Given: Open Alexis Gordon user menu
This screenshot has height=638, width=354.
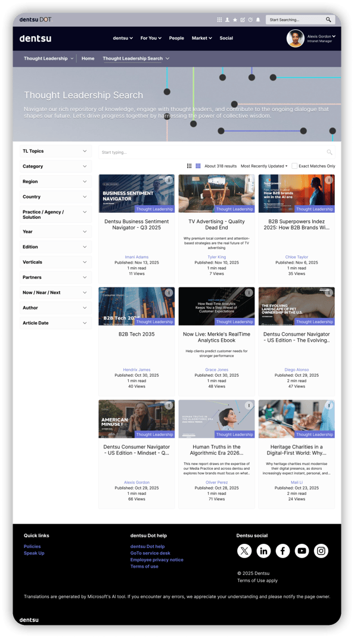Looking at the screenshot, I should pos(321,38).
